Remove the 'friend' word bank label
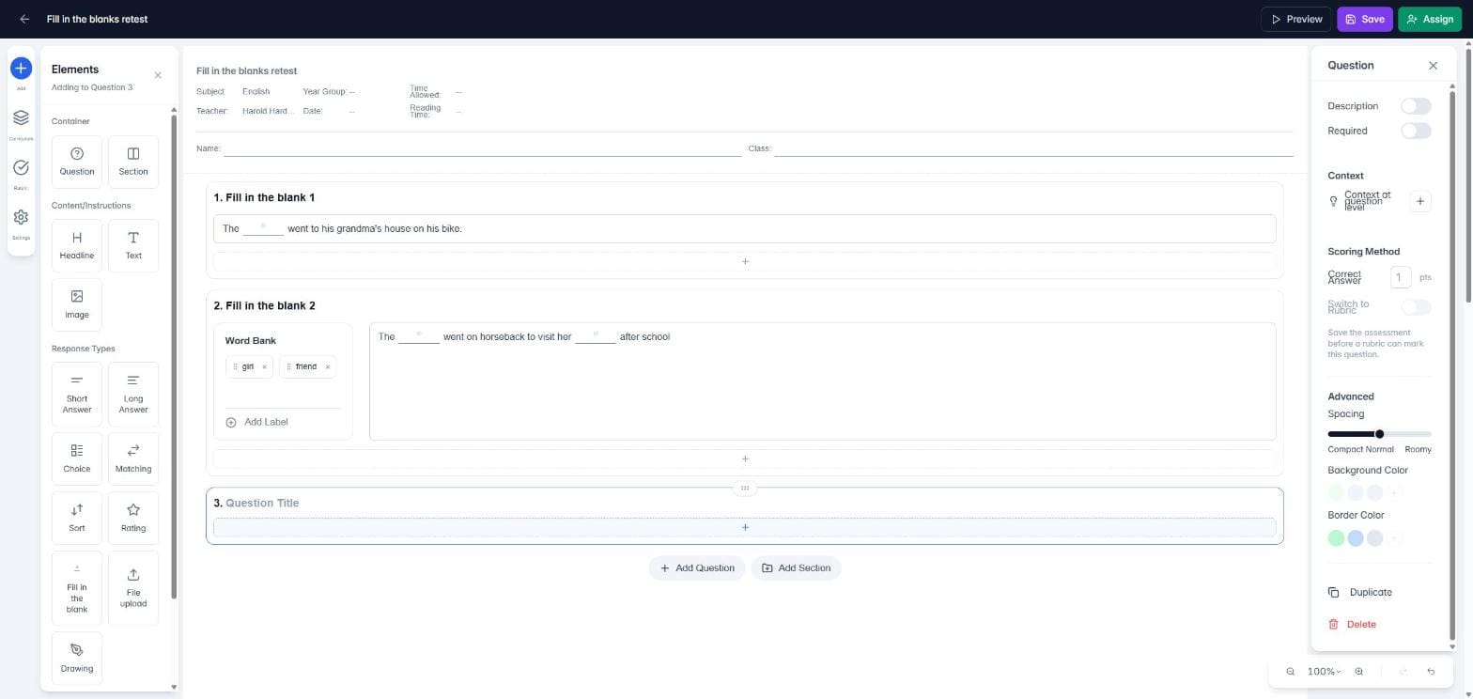 [328, 367]
